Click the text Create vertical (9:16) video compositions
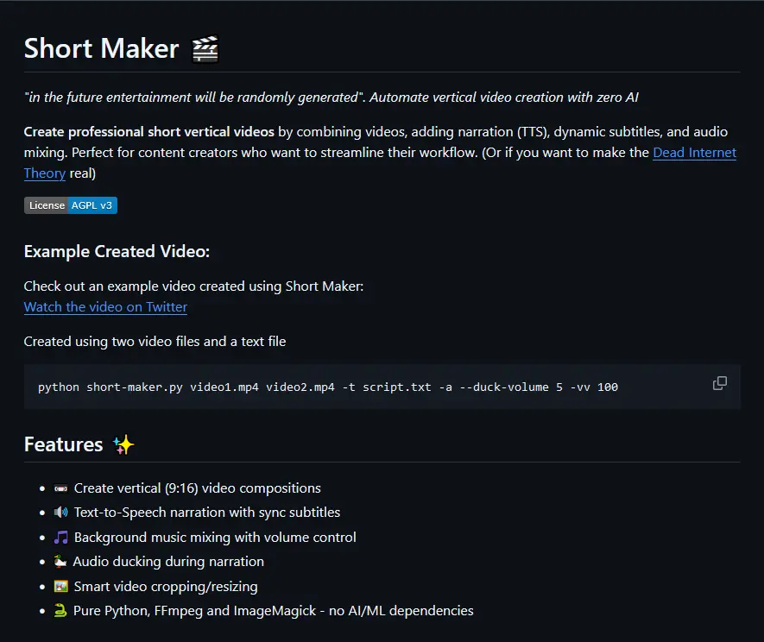The image size is (764, 642). (x=198, y=488)
